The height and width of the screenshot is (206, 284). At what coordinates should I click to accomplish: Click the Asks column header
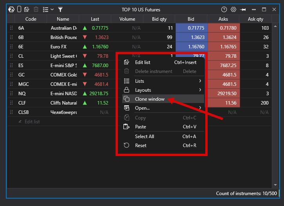coord(223,19)
